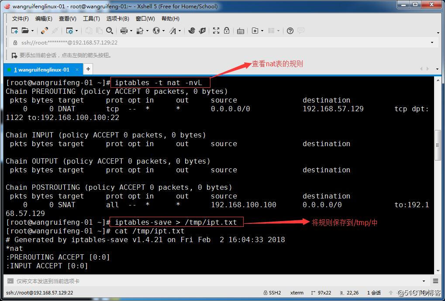Close the wangruifenglinux-01 tab
445x301 pixels.
pos(77,69)
